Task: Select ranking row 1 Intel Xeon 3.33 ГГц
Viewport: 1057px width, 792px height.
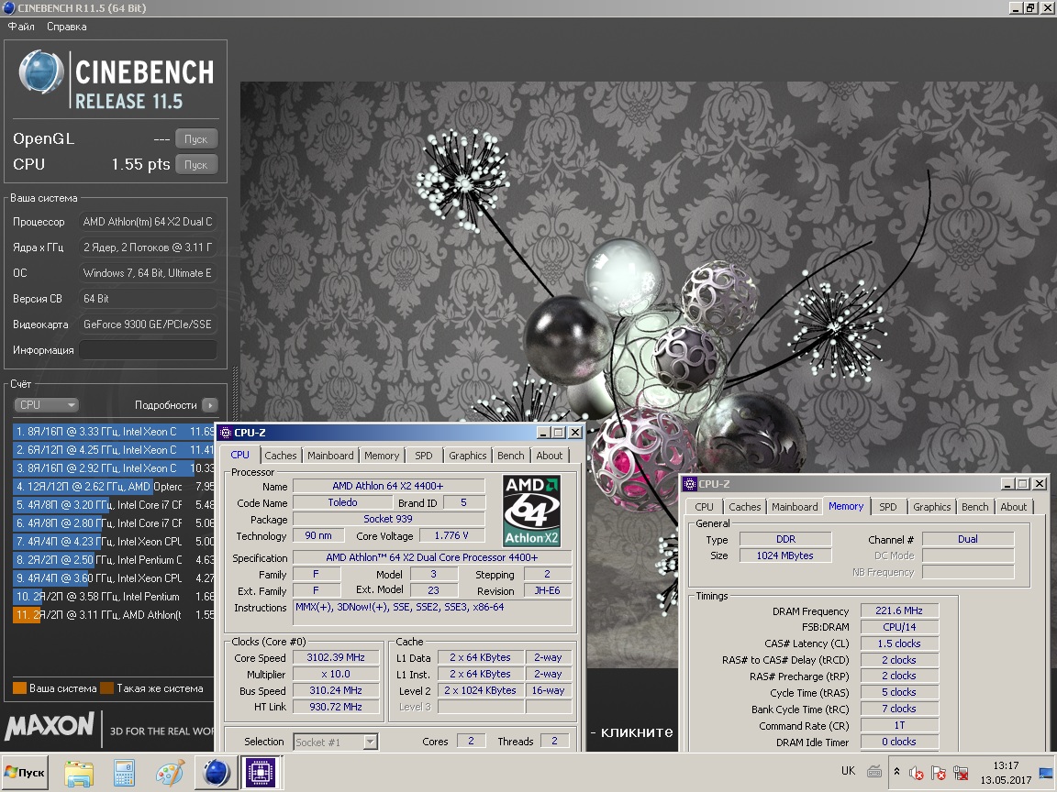Action: (x=113, y=431)
